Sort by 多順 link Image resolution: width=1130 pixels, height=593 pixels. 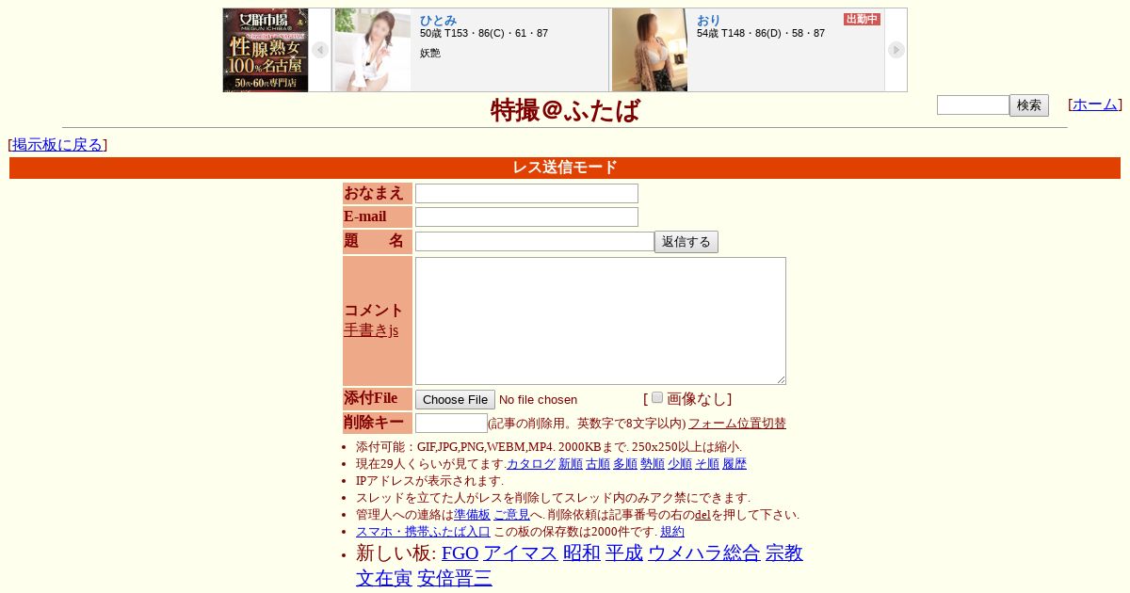pos(625,464)
